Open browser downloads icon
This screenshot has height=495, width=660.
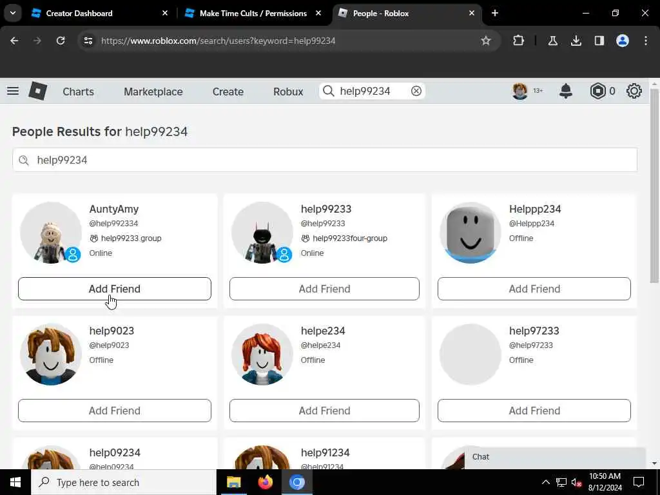[576, 41]
